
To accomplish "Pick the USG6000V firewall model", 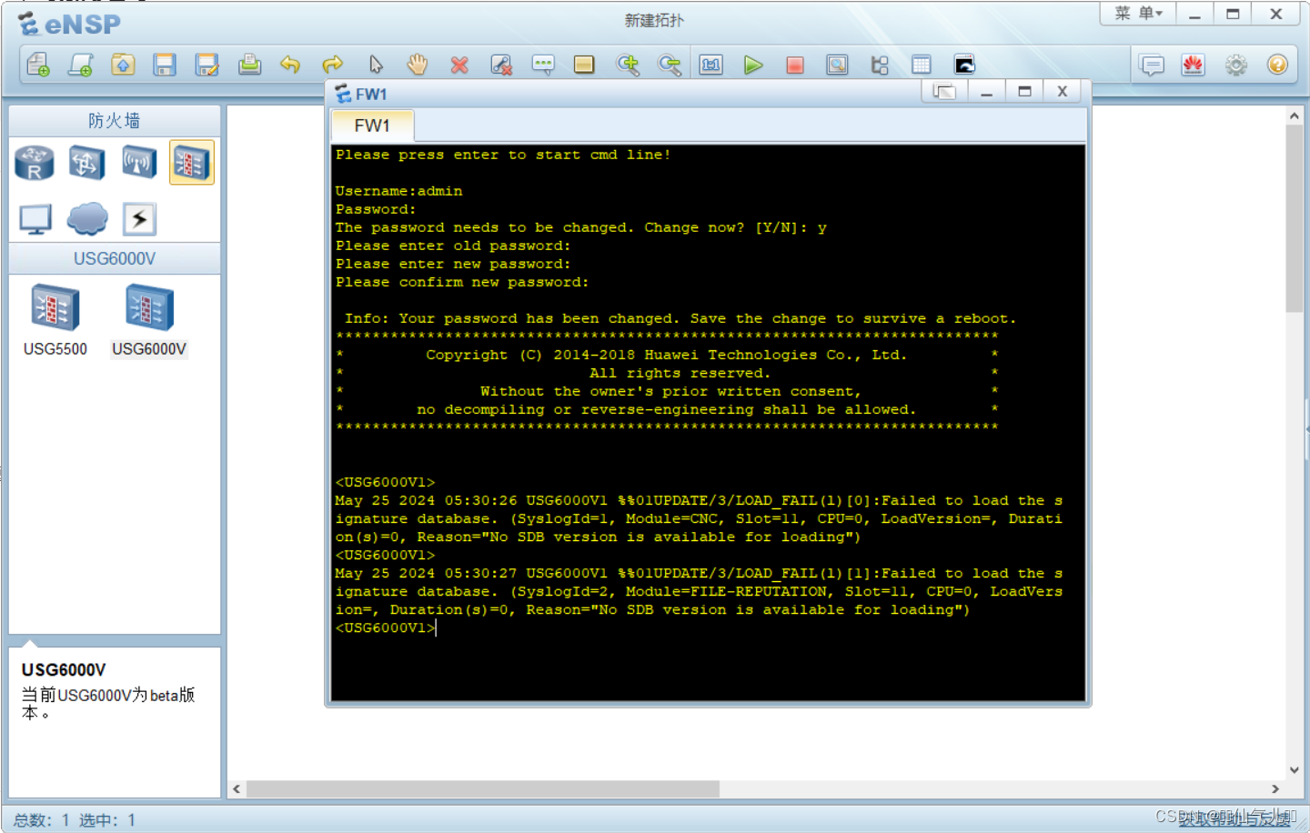I will click(x=149, y=320).
